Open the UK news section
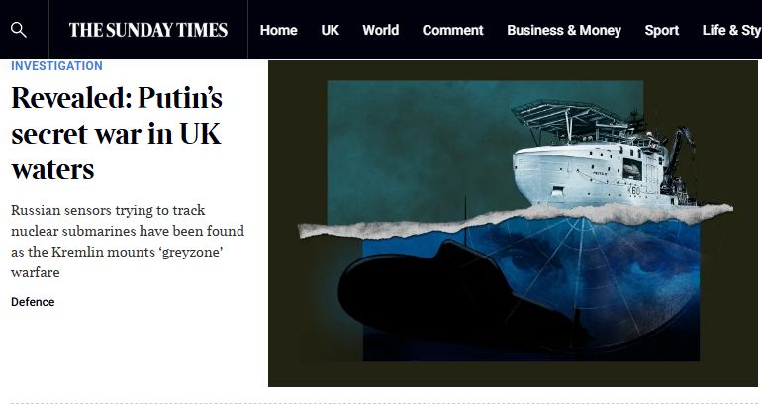Image resolution: width=762 pixels, height=413 pixels. pos(330,30)
